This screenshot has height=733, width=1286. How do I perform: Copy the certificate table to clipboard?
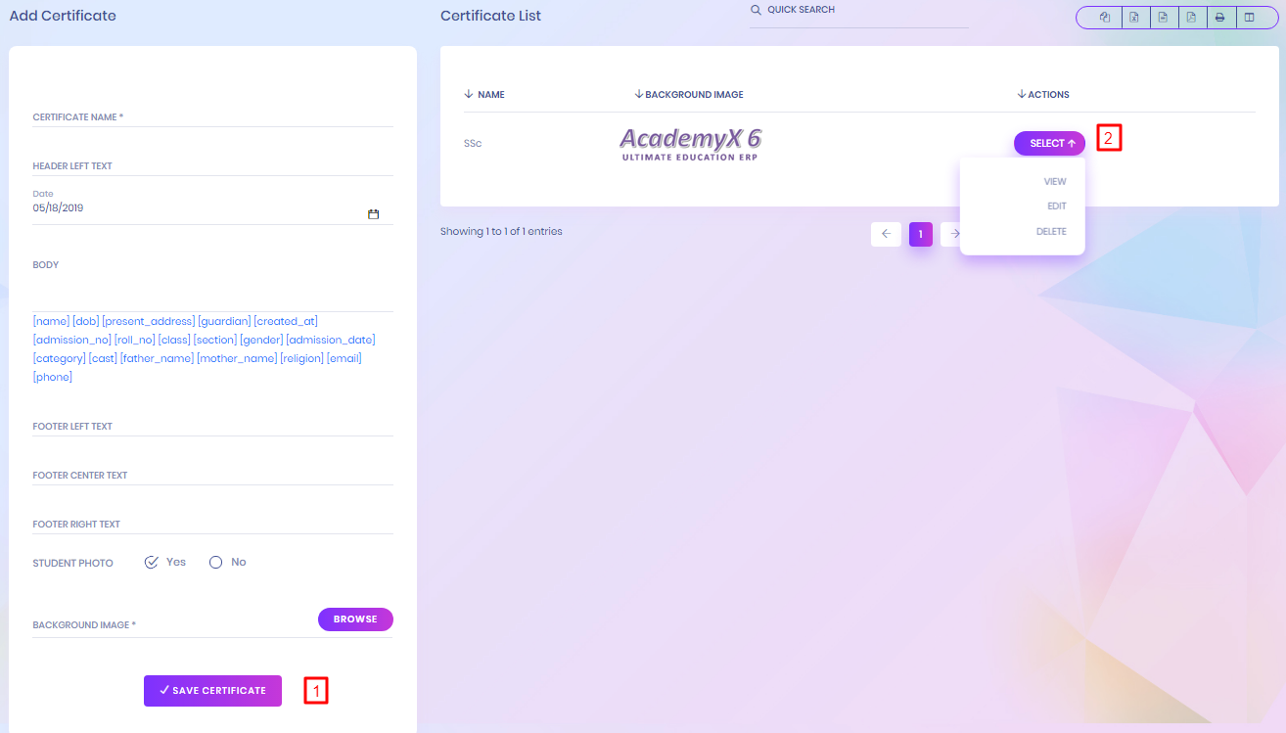point(1104,18)
